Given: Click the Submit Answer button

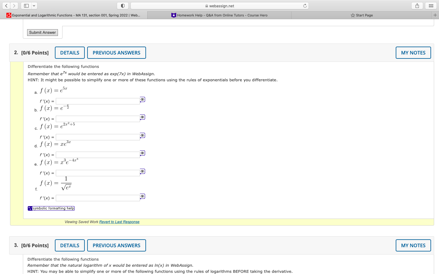Looking at the screenshot, I should (42, 32).
